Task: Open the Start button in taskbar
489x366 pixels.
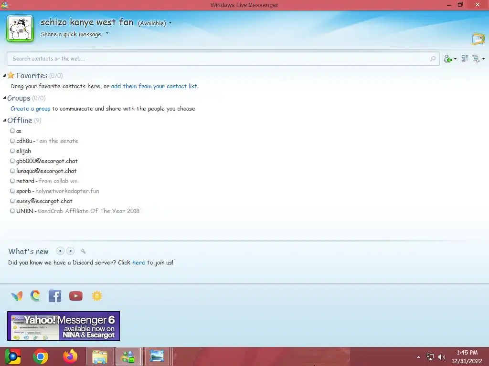Action: (13, 356)
